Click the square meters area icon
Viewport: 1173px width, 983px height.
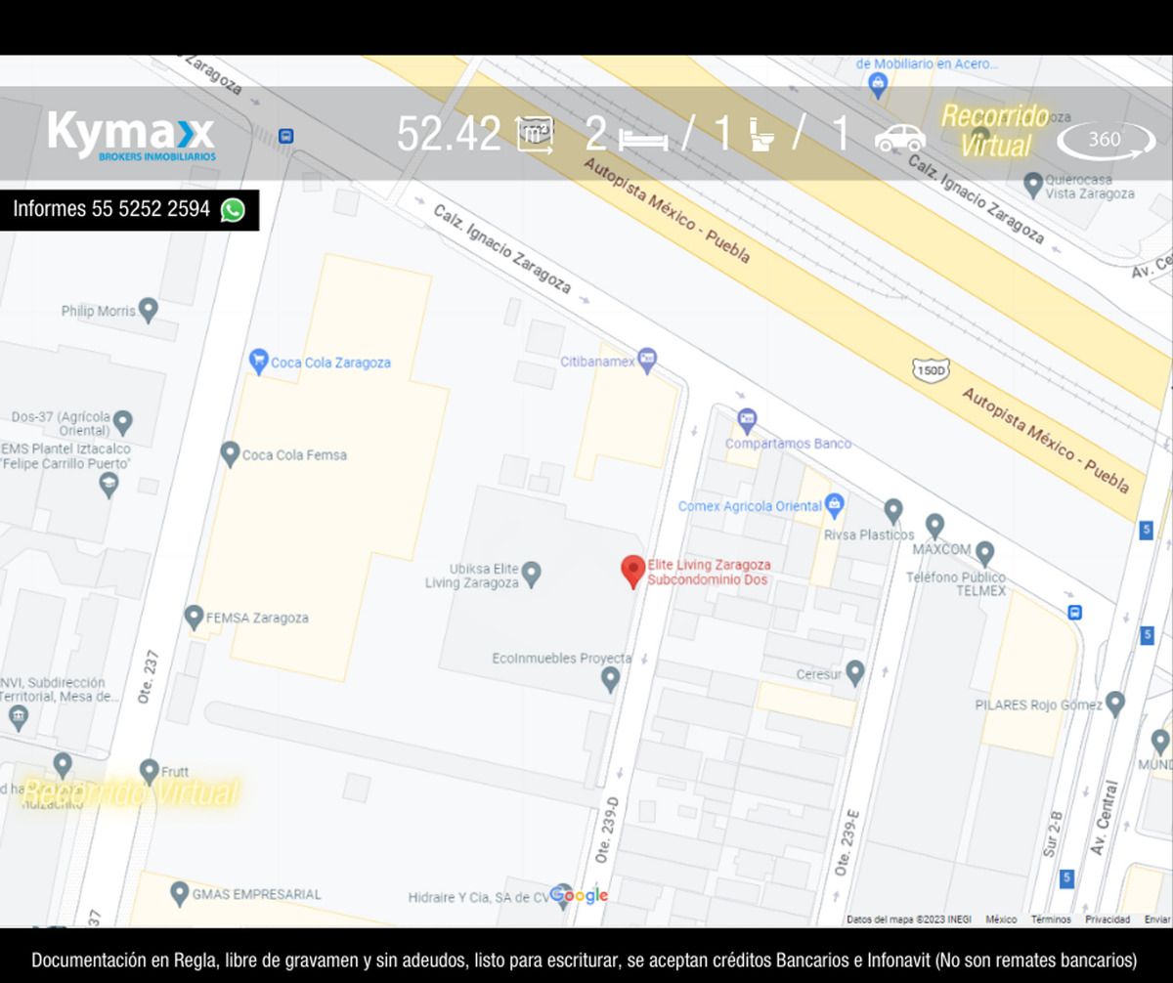[x=534, y=135]
